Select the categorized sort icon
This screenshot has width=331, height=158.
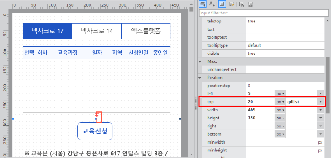(x=203, y=4)
